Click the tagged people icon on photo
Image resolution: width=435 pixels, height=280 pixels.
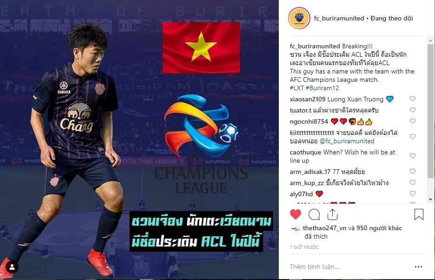pos(12,267)
